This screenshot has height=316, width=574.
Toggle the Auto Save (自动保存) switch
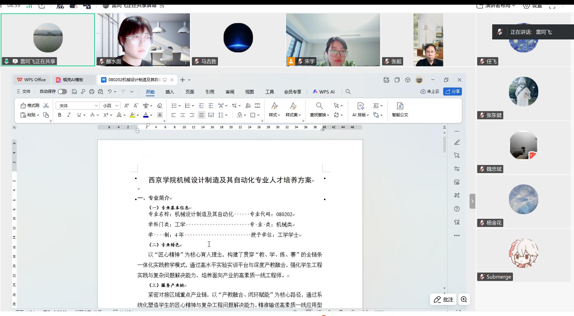click(x=62, y=92)
